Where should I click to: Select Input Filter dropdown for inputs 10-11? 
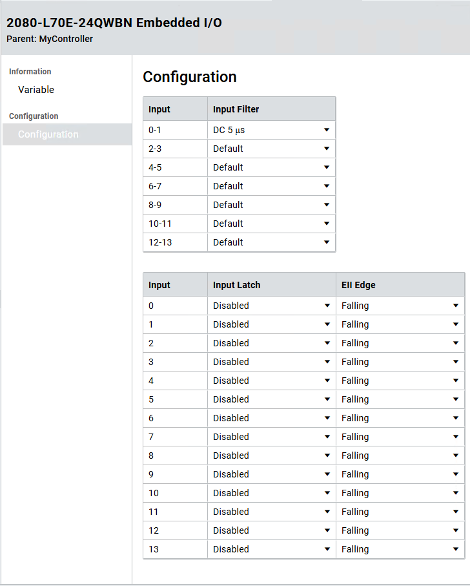coord(271,224)
